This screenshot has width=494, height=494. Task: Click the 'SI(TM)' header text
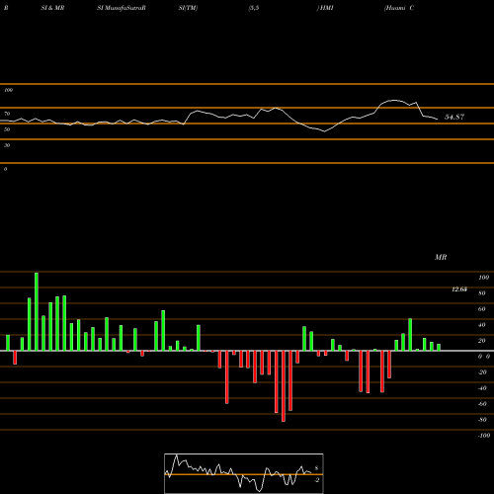(x=188, y=8)
